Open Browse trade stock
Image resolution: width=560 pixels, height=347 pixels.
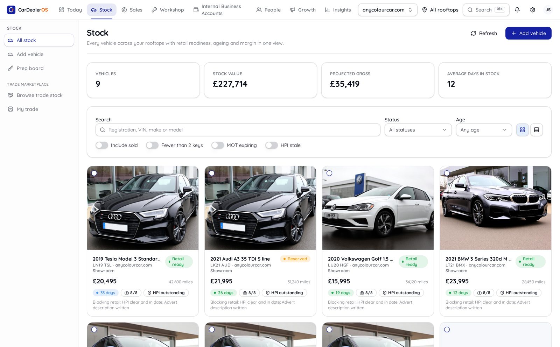[x=39, y=95]
